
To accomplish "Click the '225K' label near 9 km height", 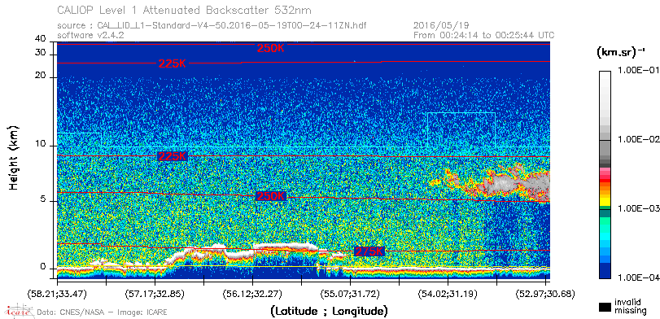I will [x=173, y=156].
